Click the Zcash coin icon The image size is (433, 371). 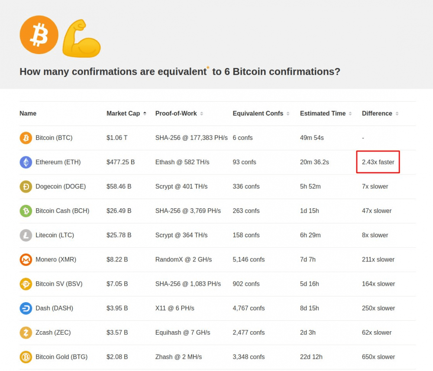tap(26, 332)
